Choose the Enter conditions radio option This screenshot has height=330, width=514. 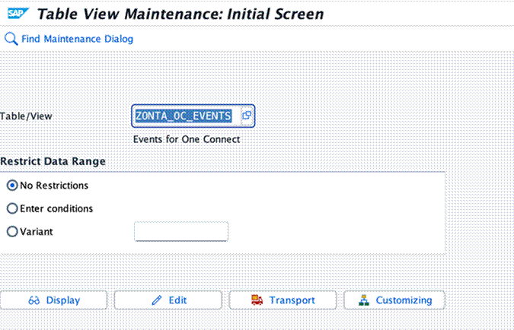click(12, 208)
